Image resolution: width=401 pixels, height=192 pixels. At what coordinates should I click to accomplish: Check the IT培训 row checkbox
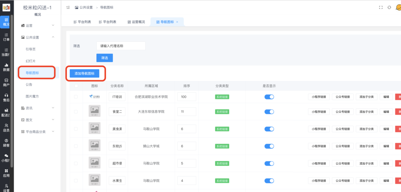coord(76,97)
